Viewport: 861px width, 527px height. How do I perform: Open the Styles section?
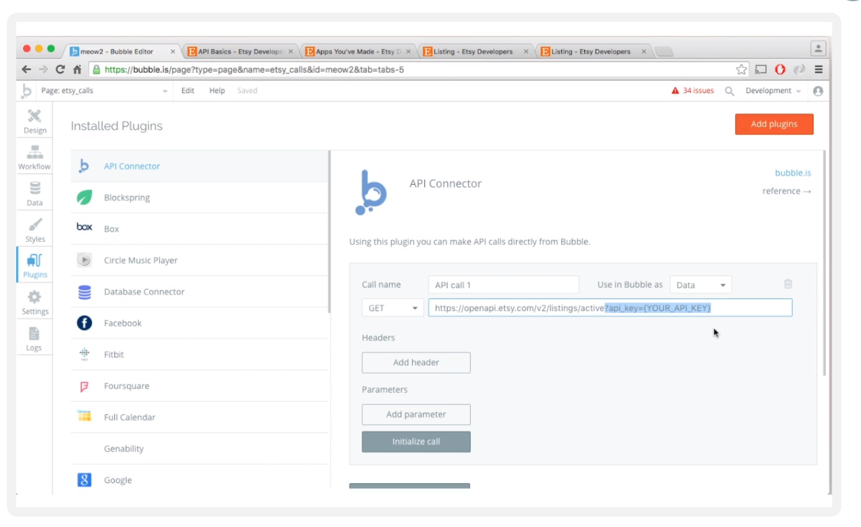coord(35,230)
